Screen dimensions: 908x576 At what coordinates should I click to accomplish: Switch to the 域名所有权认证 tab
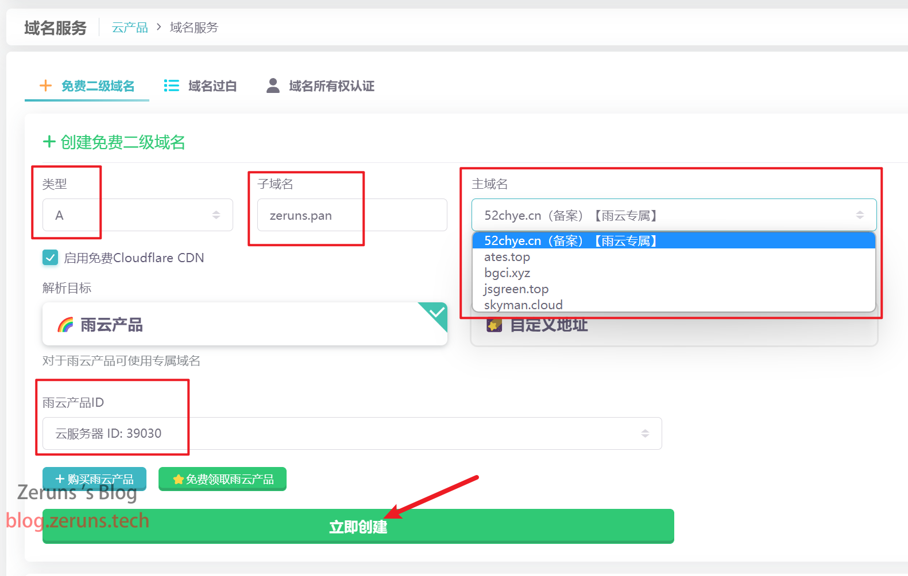click(320, 86)
